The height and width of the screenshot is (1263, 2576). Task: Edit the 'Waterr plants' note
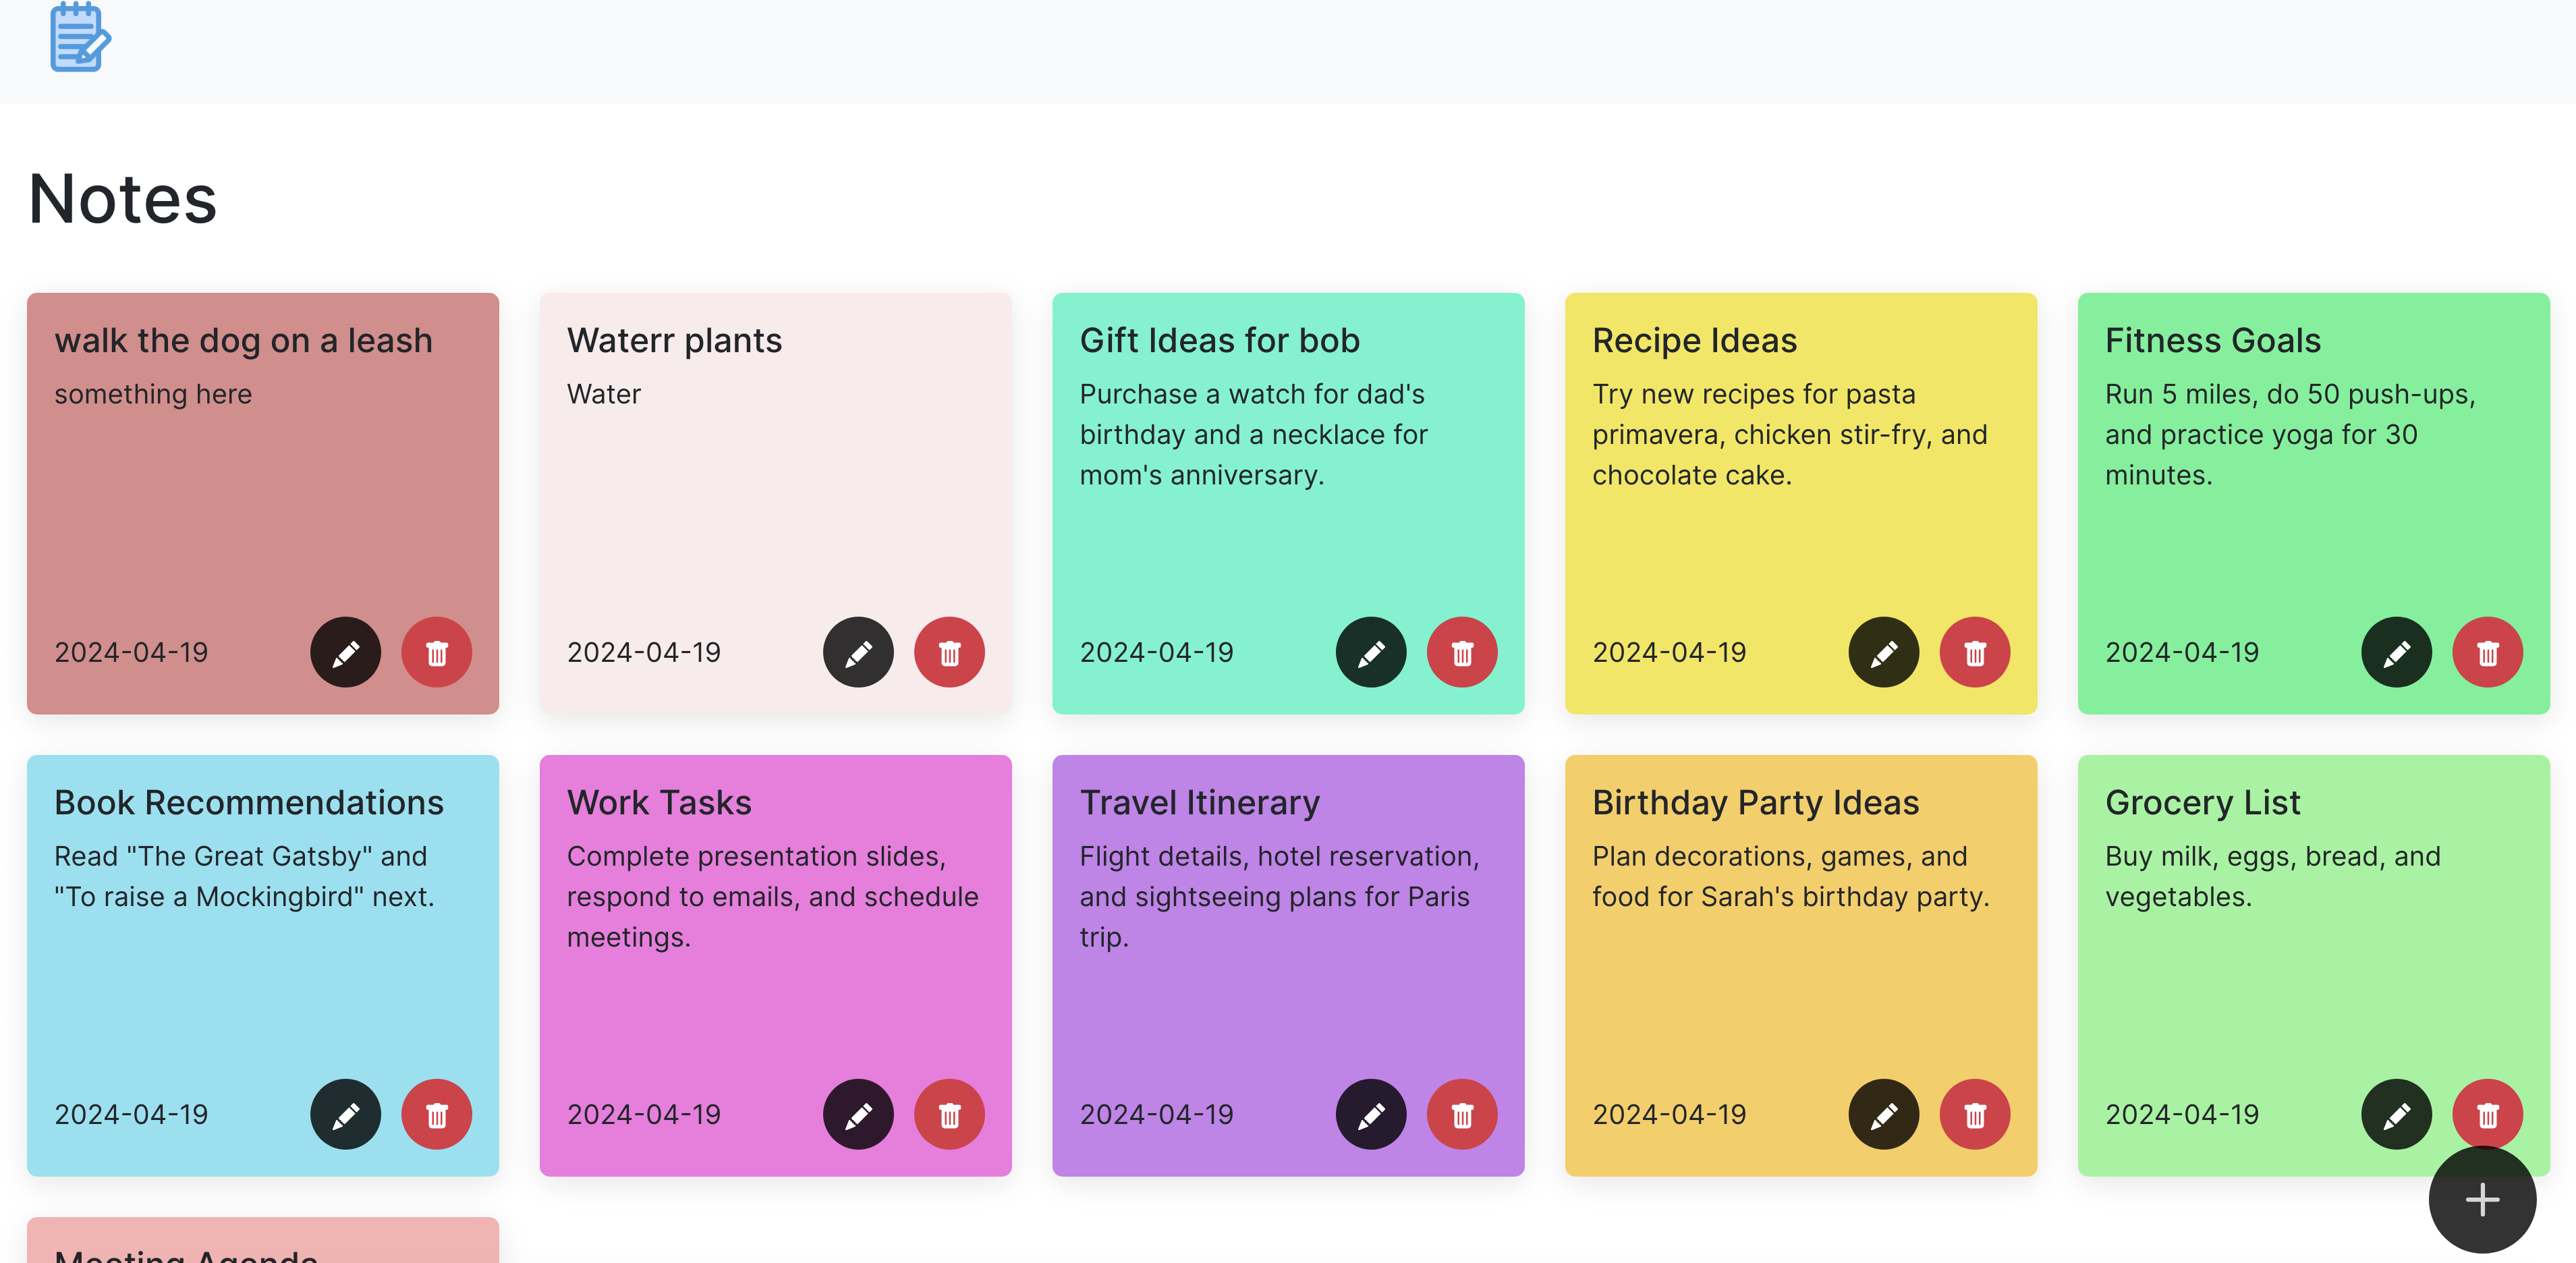(x=858, y=652)
